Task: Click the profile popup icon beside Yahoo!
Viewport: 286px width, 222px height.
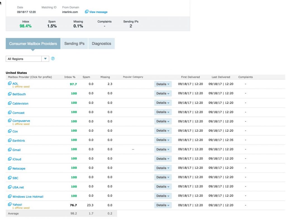Action: click(x=10, y=204)
